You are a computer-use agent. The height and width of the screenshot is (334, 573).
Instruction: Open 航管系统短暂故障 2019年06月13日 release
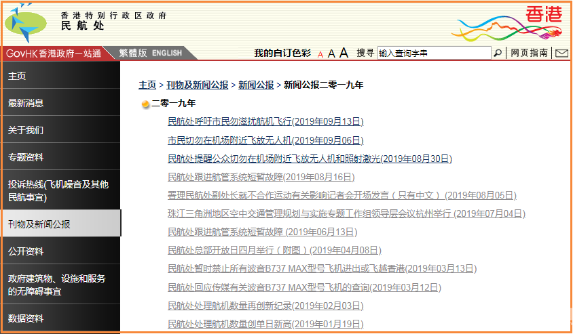click(262, 232)
